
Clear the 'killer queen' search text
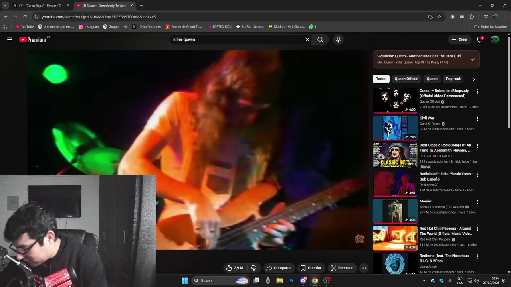(x=307, y=39)
